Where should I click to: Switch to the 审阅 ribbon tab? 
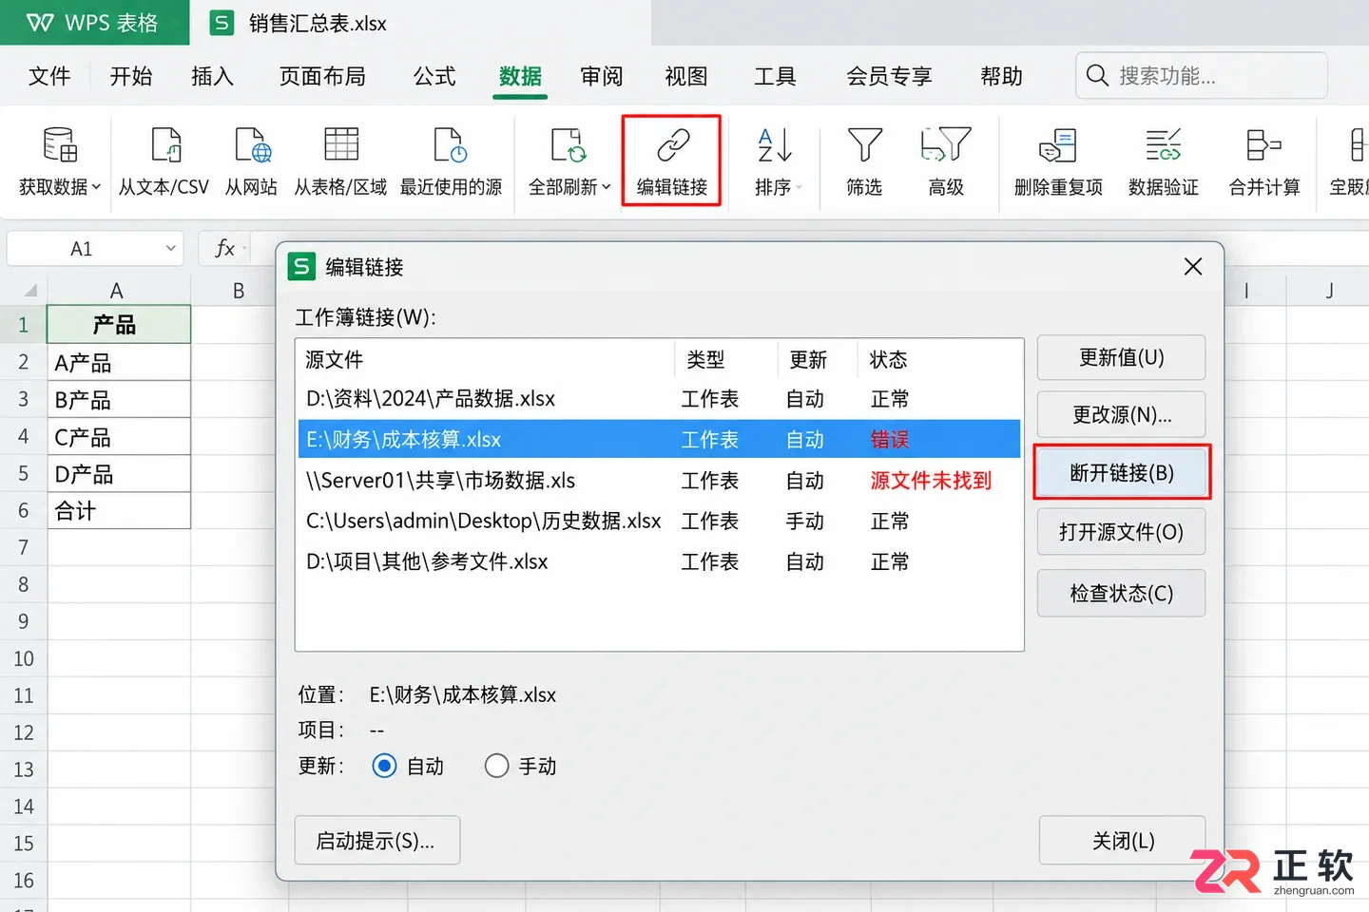point(602,76)
